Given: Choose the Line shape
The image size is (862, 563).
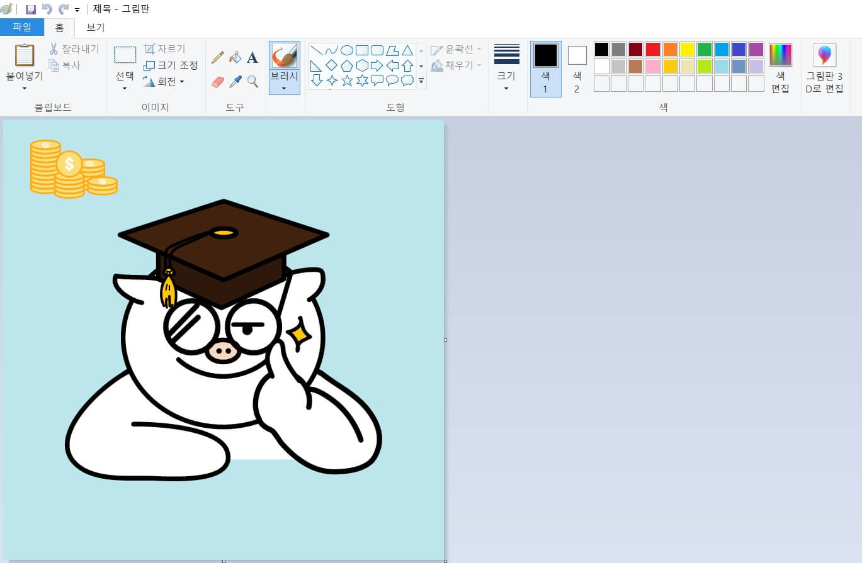Looking at the screenshot, I should coord(317,50).
